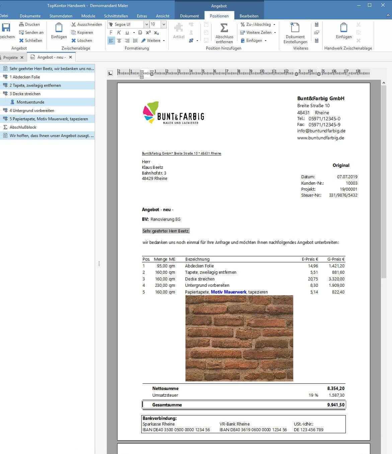
Task: Apply strikethrough formatting
Action: (x=140, y=33)
